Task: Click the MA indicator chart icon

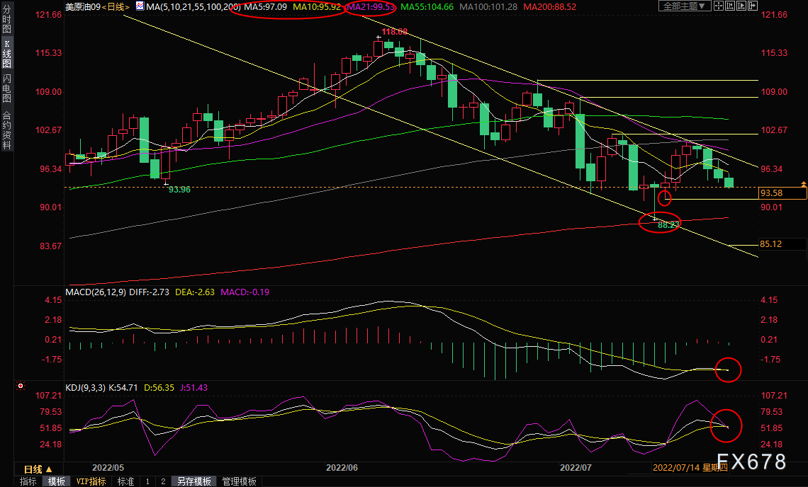Action: pyautogui.click(x=140, y=6)
